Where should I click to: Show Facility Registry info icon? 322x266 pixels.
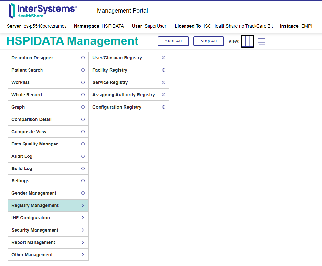pos(164,70)
